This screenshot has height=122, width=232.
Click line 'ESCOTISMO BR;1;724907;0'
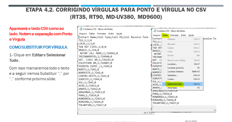pos(95,63)
